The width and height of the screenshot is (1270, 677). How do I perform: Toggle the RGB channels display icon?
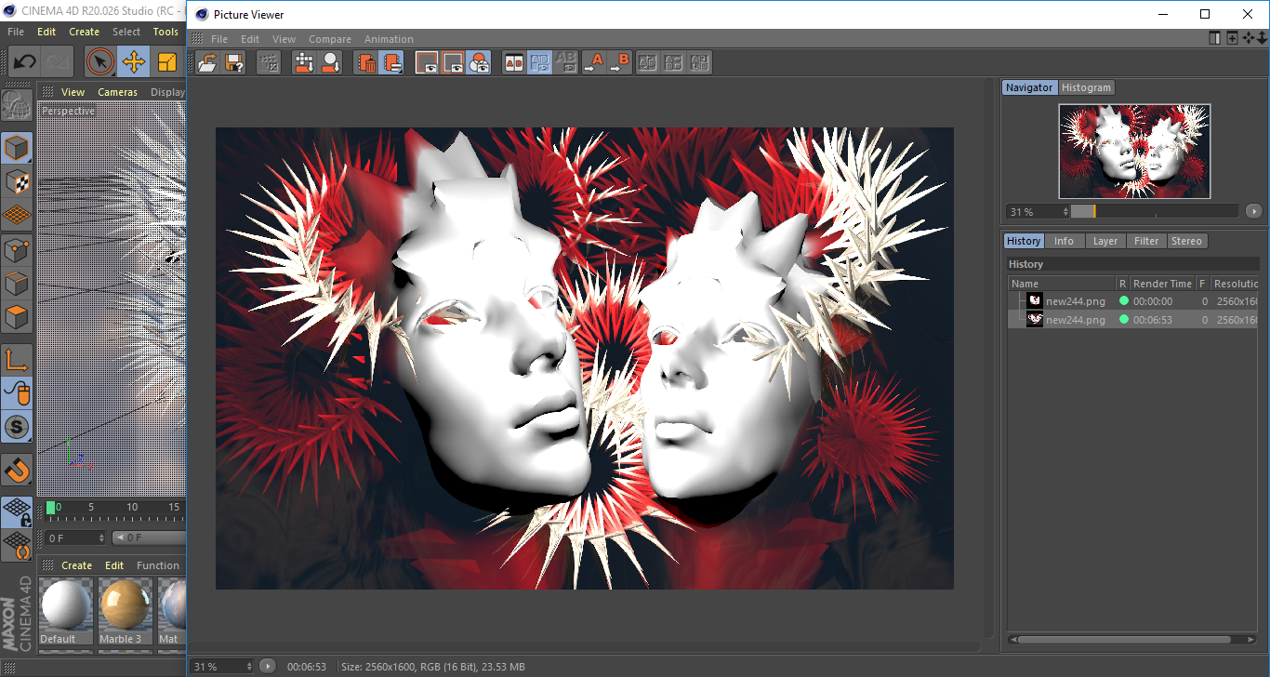[x=479, y=62]
